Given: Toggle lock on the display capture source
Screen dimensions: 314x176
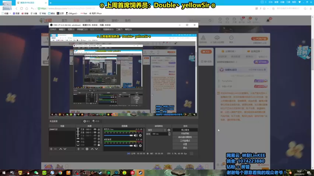Looking at the screenshot, I should click(x=99, y=145).
